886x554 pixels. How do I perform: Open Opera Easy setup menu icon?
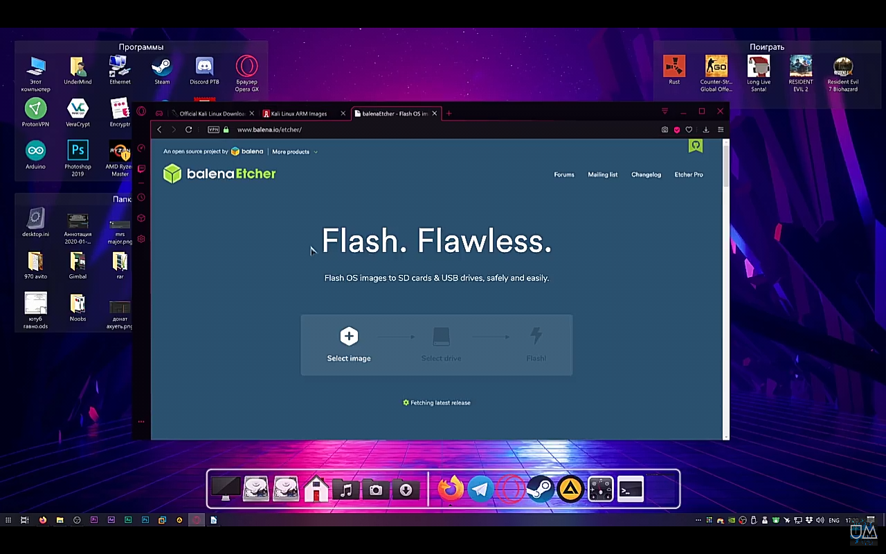point(721,129)
